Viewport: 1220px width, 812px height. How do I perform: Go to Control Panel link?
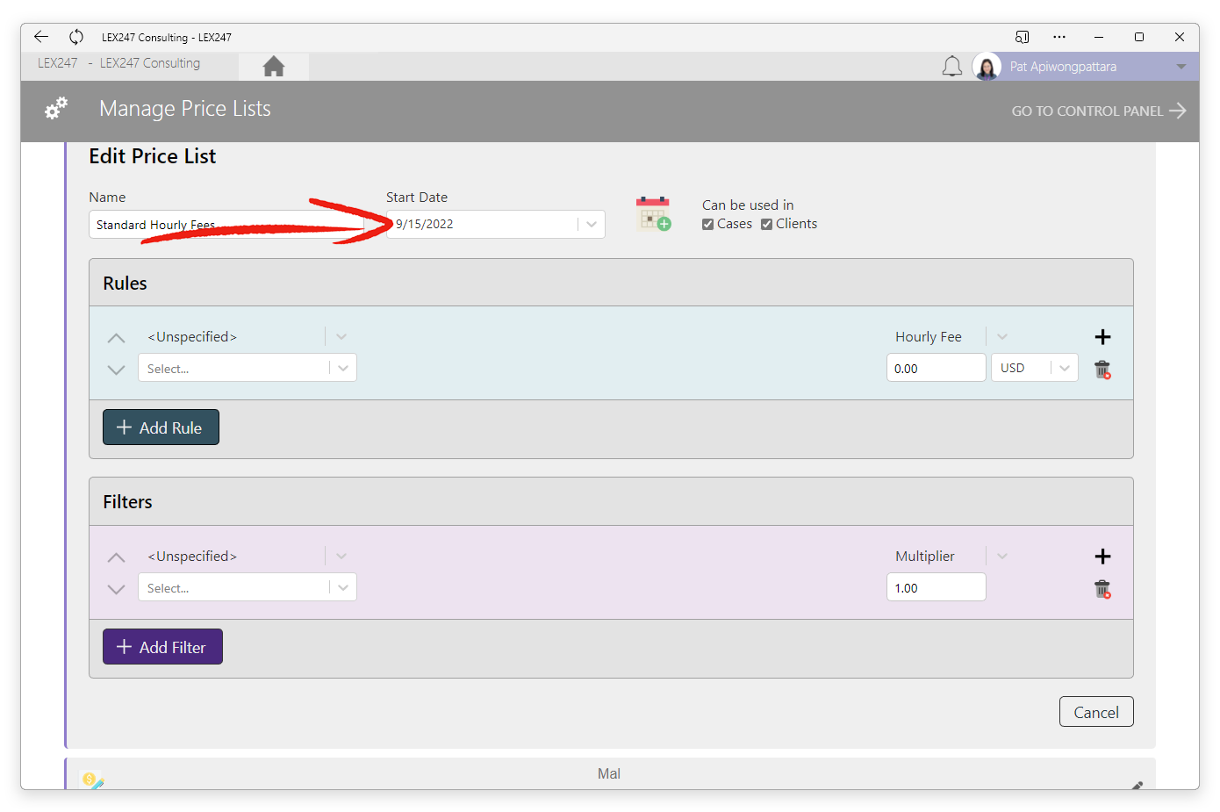click(x=1099, y=111)
